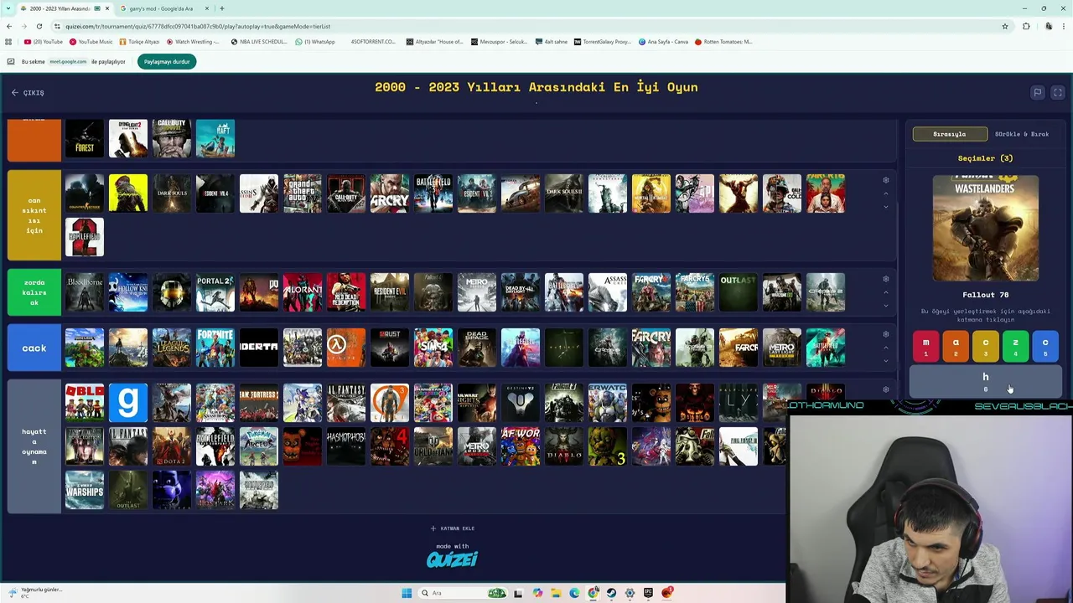Viewport: 1073px width, 603px height.
Task: Move the green tier down
Action: click(x=886, y=305)
